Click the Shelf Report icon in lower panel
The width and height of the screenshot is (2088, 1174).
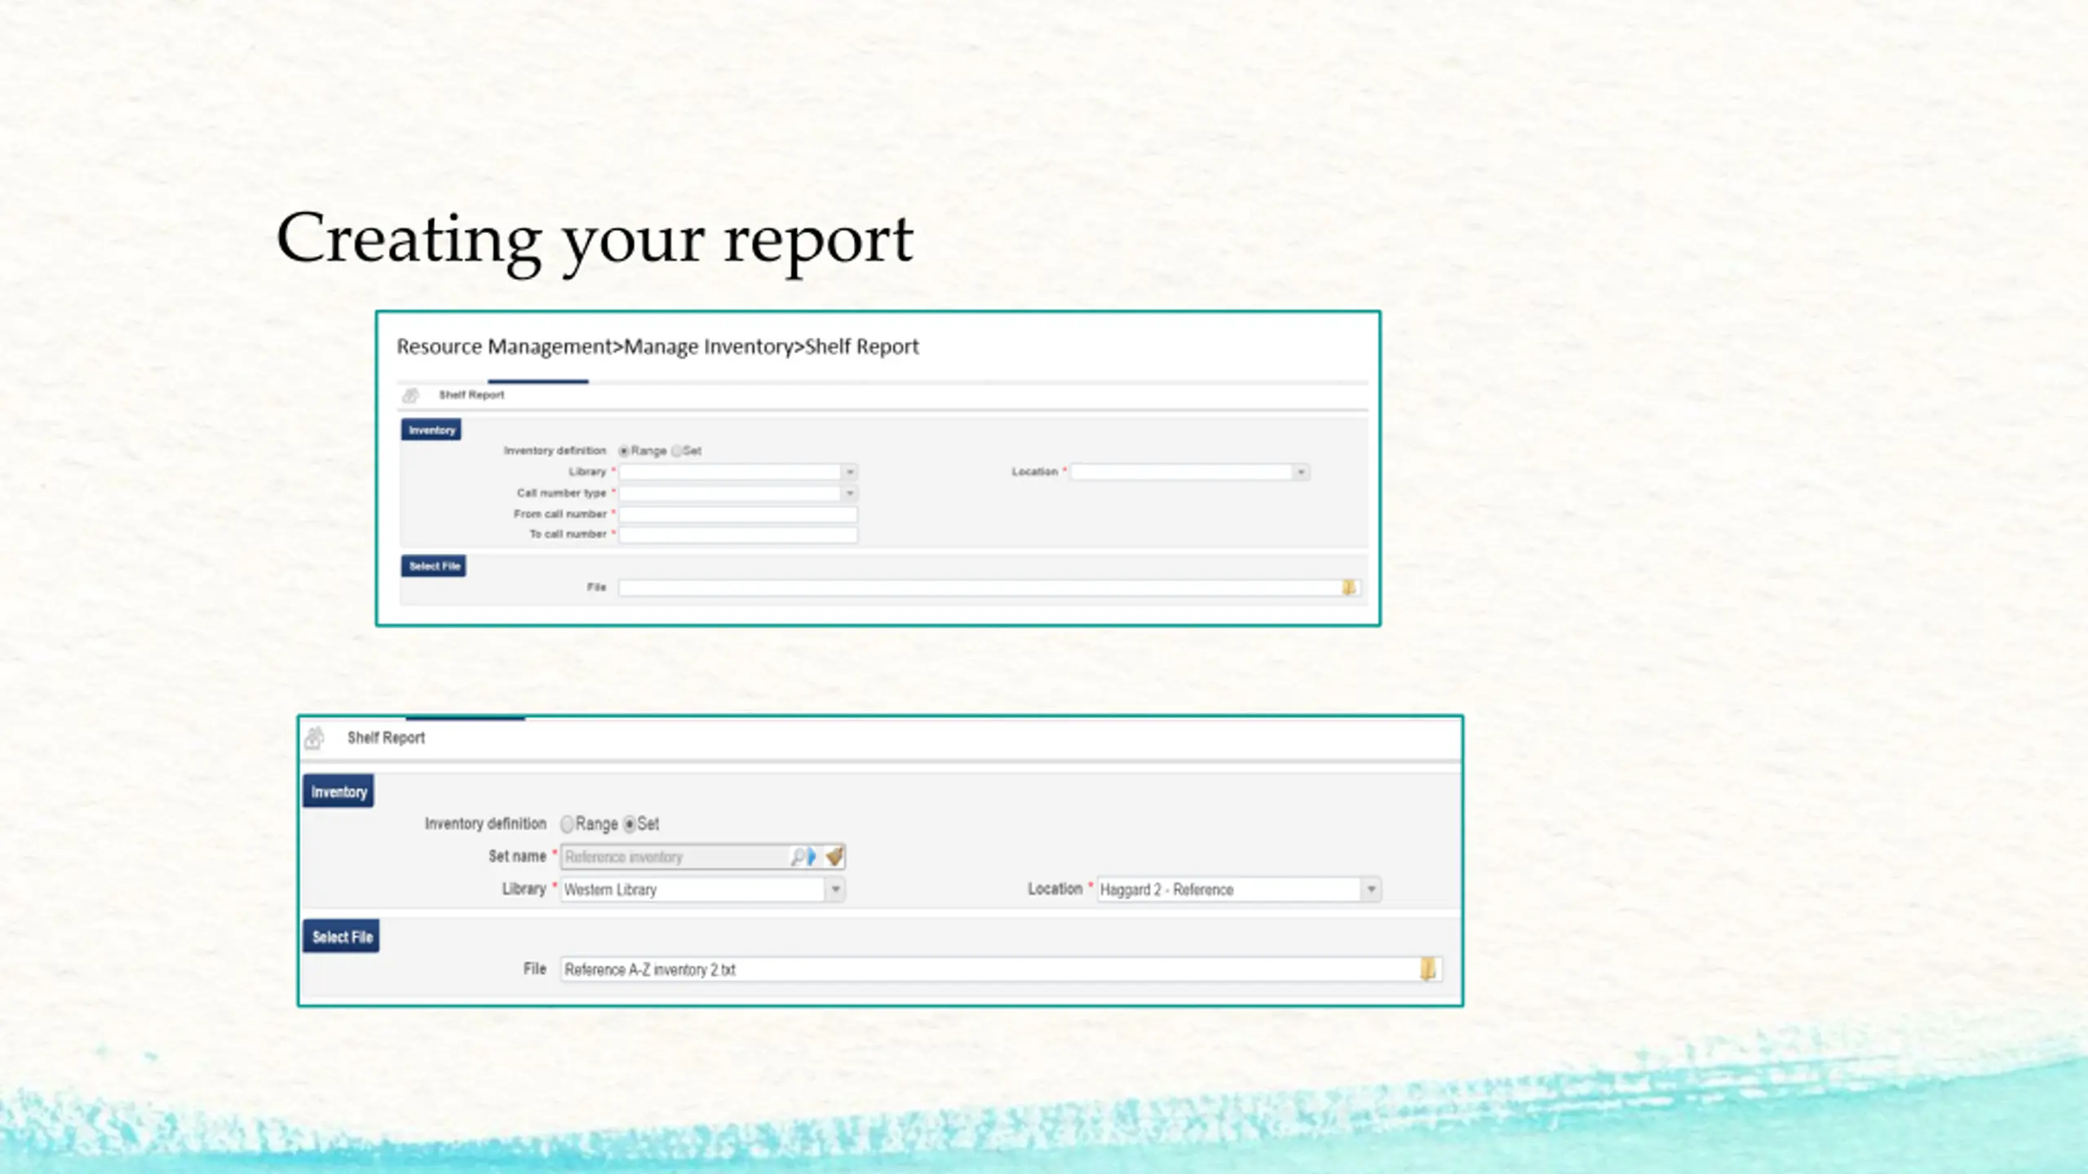point(314,738)
